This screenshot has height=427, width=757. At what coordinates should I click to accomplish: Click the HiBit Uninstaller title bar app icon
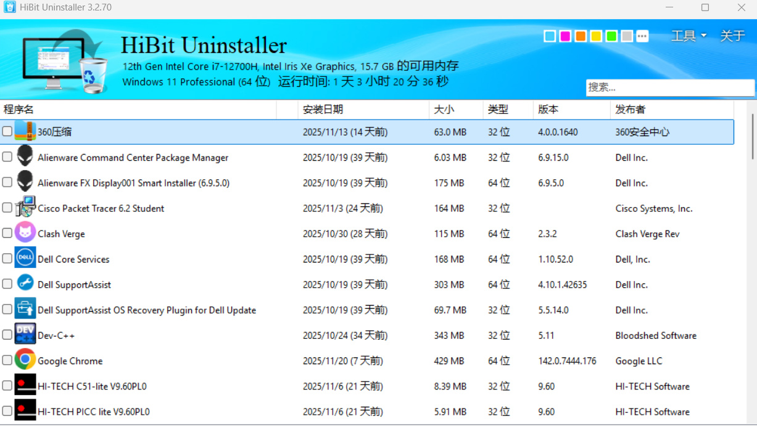(10, 7)
